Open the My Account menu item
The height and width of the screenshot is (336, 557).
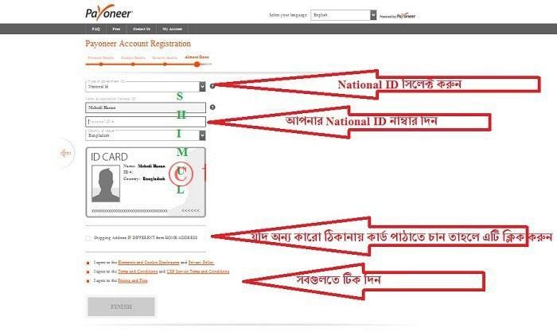pyautogui.click(x=173, y=29)
